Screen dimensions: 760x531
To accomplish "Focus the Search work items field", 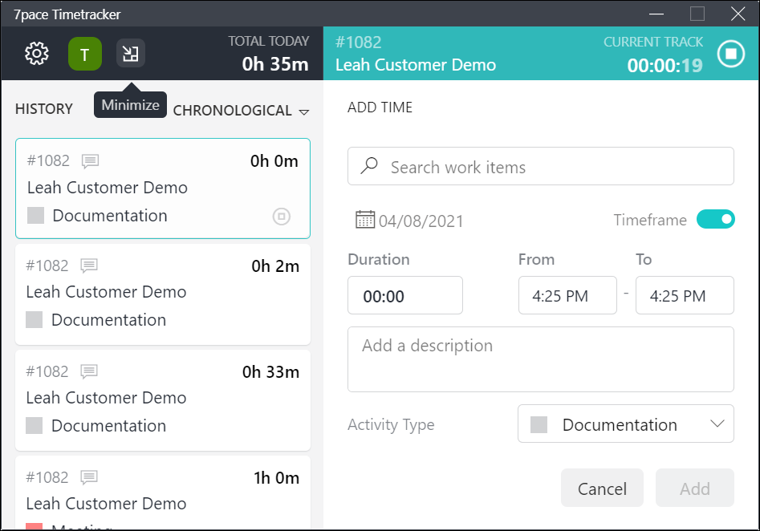I will point(540,166).
